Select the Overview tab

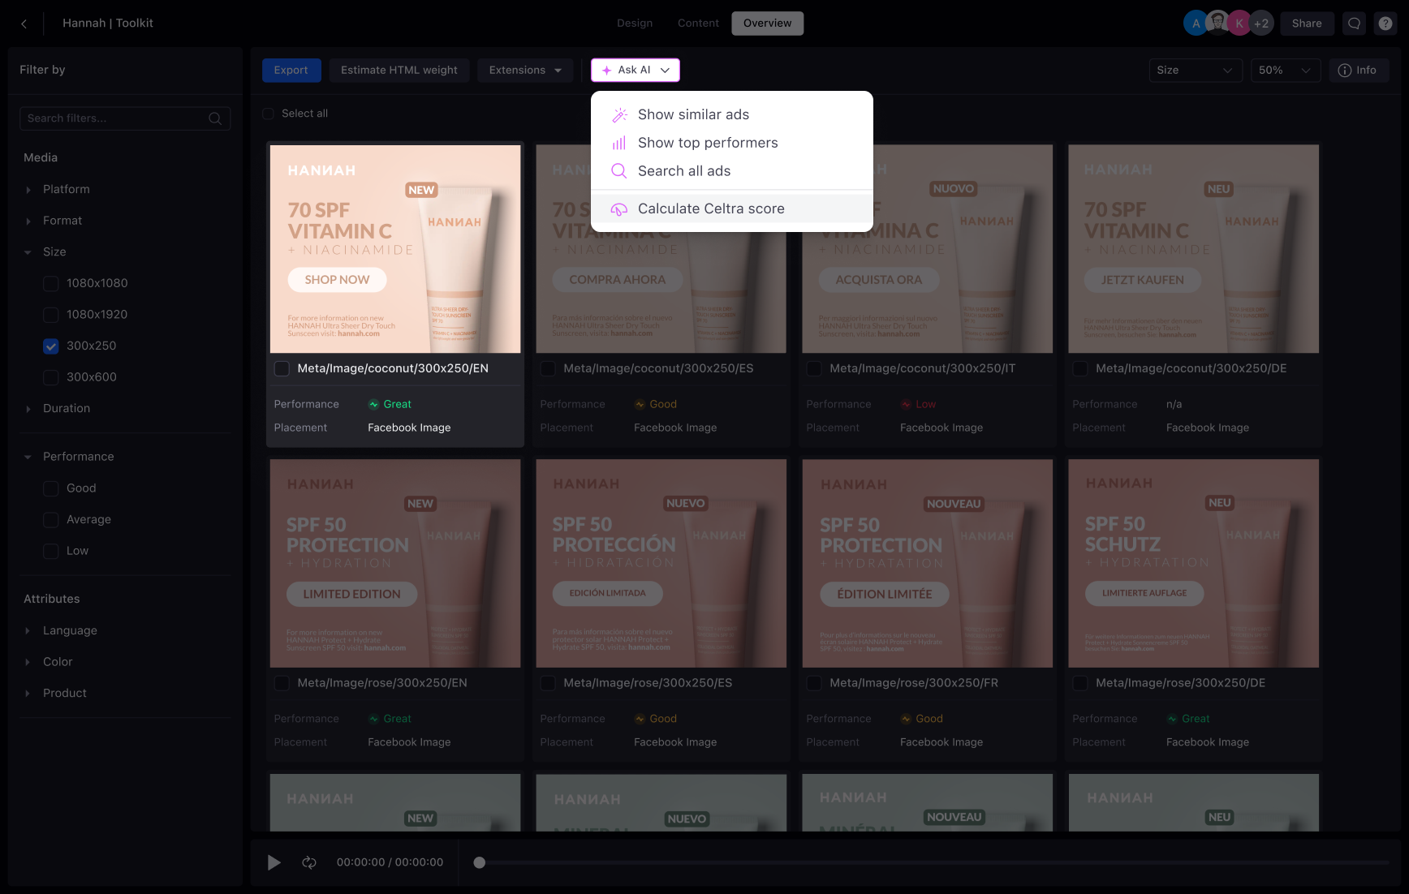767,24
